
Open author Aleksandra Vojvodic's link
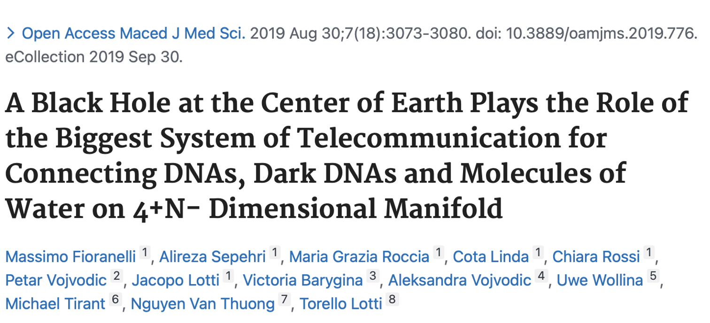460,280
